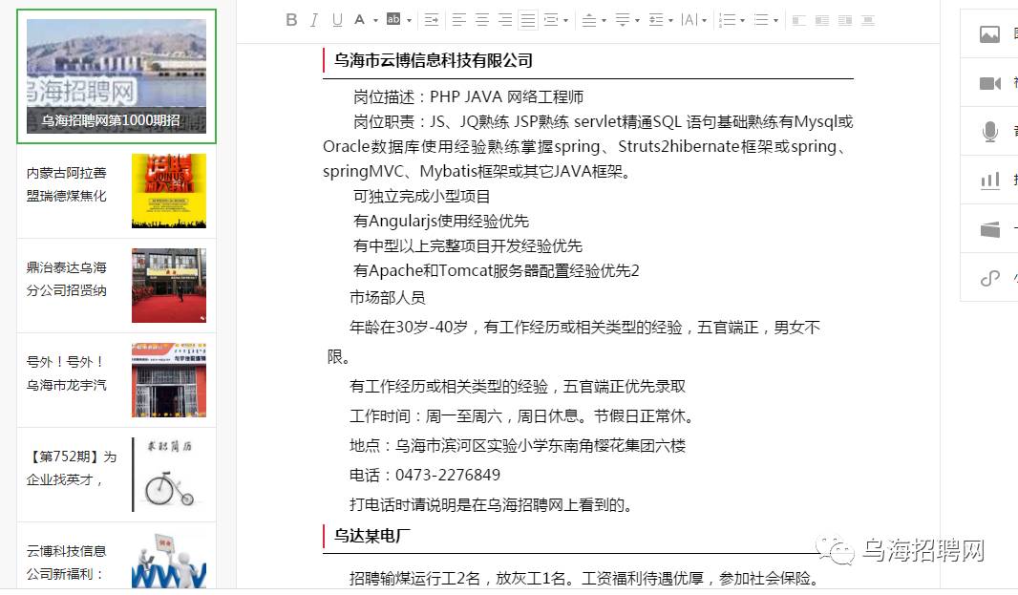
Task: Open the font color dropdown arrow
Action: coord(375,21)
